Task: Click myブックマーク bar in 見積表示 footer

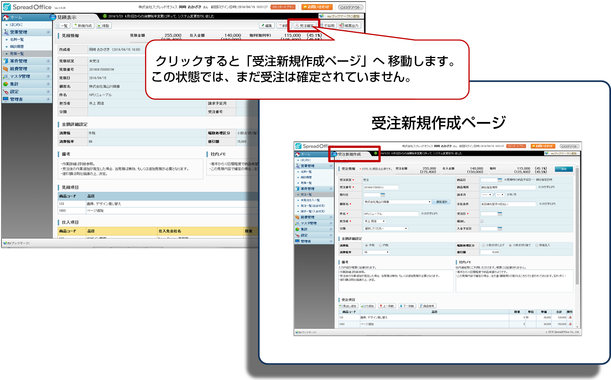Action: tap(16, 243)
